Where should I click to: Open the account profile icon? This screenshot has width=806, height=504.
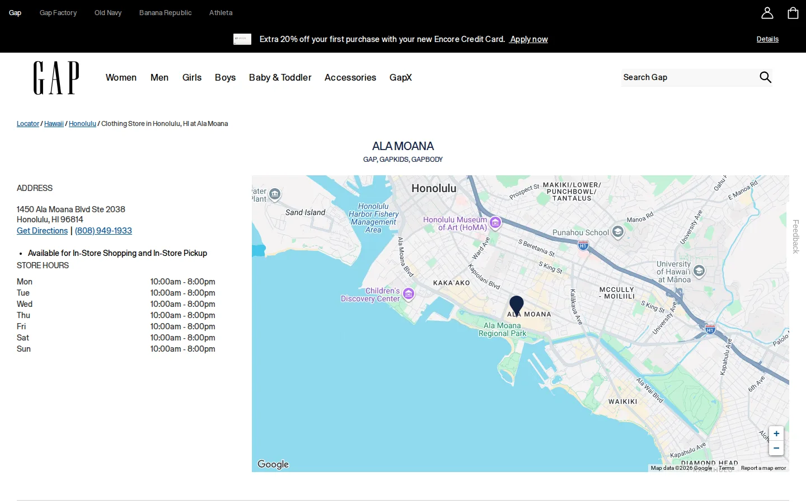coord(767,13)
